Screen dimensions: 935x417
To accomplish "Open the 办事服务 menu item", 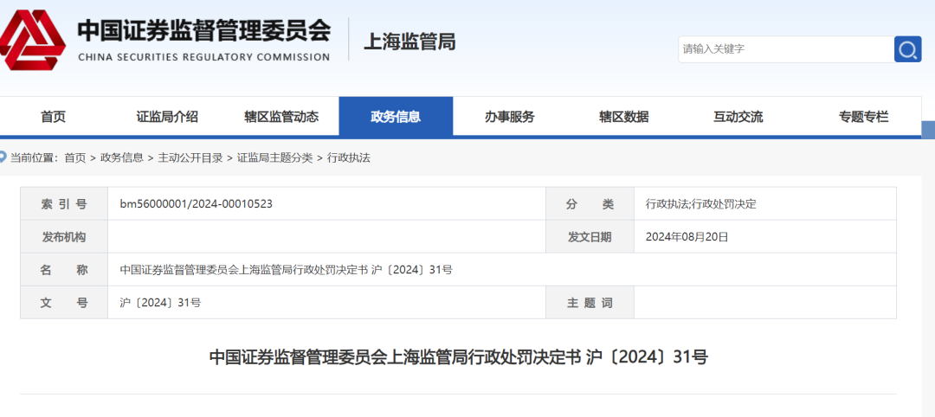I will point(509,117).
